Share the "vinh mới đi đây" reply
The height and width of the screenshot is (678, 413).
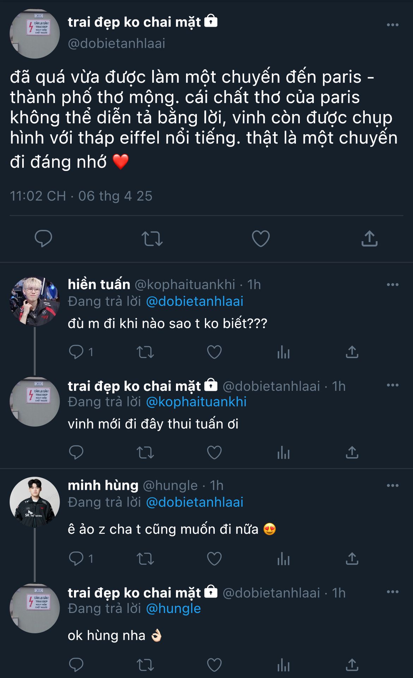(x=352, y=452)
